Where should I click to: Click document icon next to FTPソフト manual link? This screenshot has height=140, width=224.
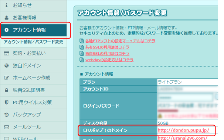[81, 41]
